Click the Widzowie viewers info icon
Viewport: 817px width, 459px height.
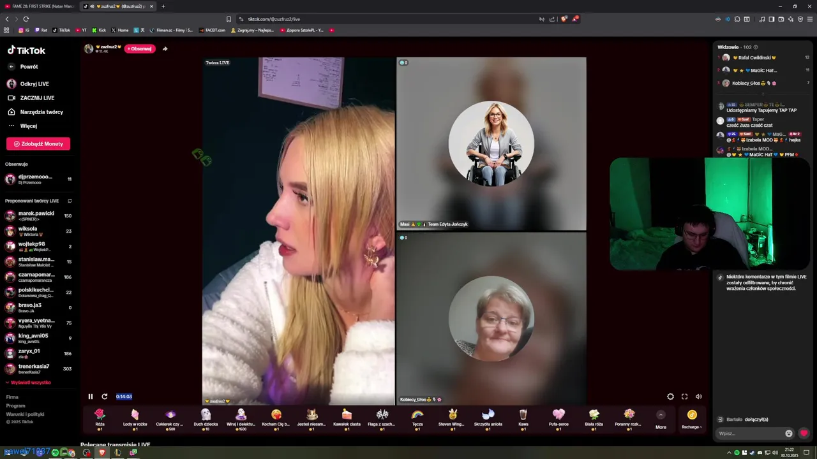click(x=756, y=47)
